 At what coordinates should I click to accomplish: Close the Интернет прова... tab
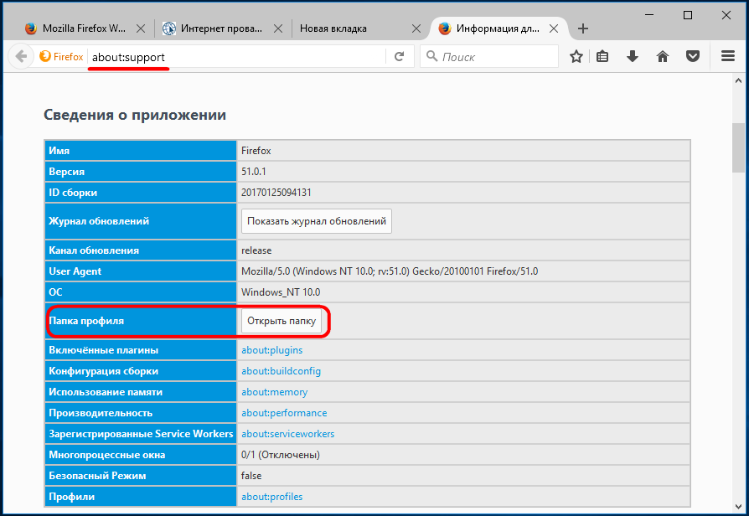(277, 28)
